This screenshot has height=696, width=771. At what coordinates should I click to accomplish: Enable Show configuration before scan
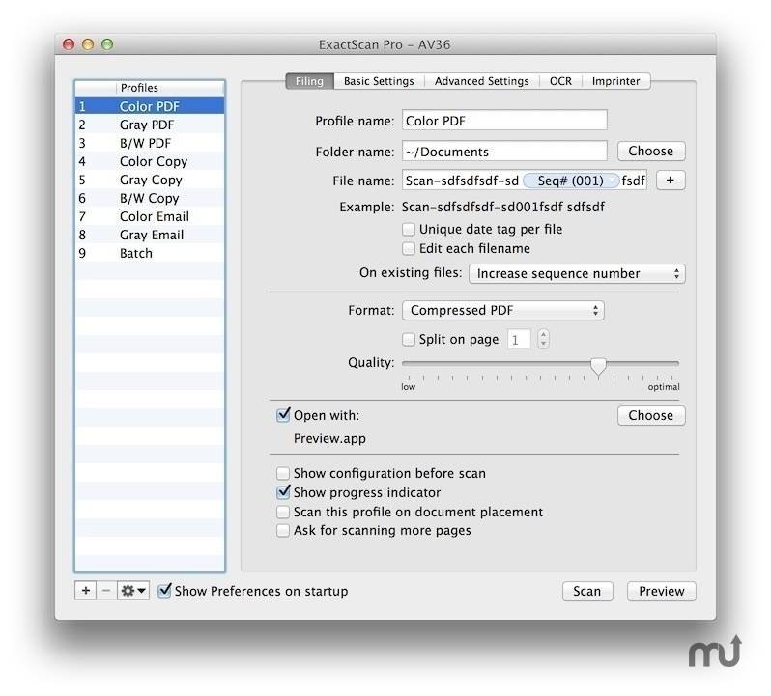pos(283,473)
